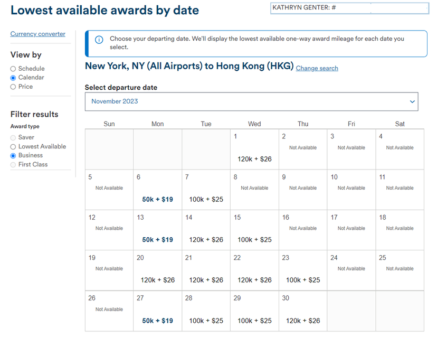Select November 23 at 100k + $25

pos(303,270)
